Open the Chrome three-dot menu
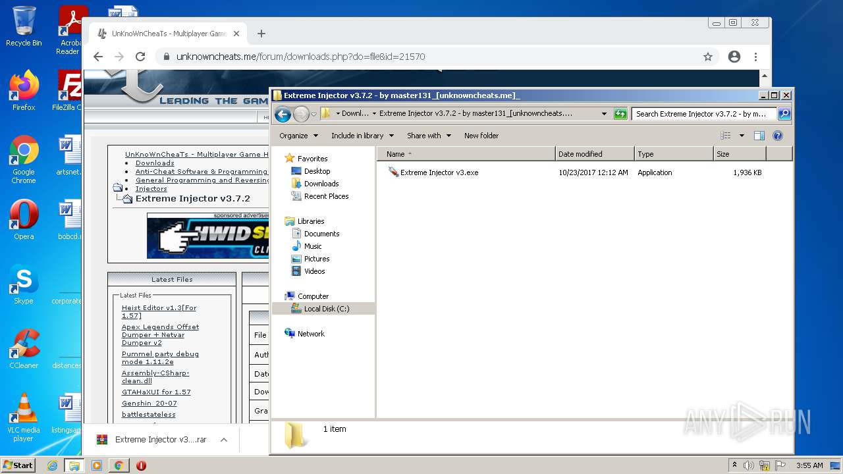Screen dimensions: 843x474 tap(756, 57)
